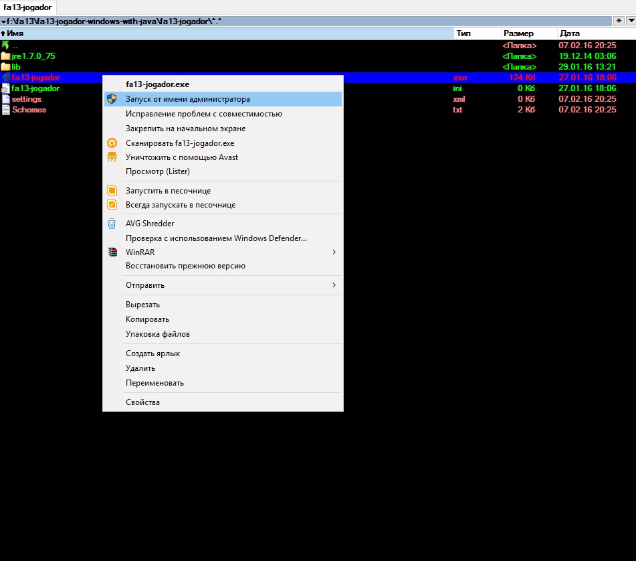This screenshot has width=636, height=561.
Task: Select AVG Shredder menu entry
Action: pos(223,224)
